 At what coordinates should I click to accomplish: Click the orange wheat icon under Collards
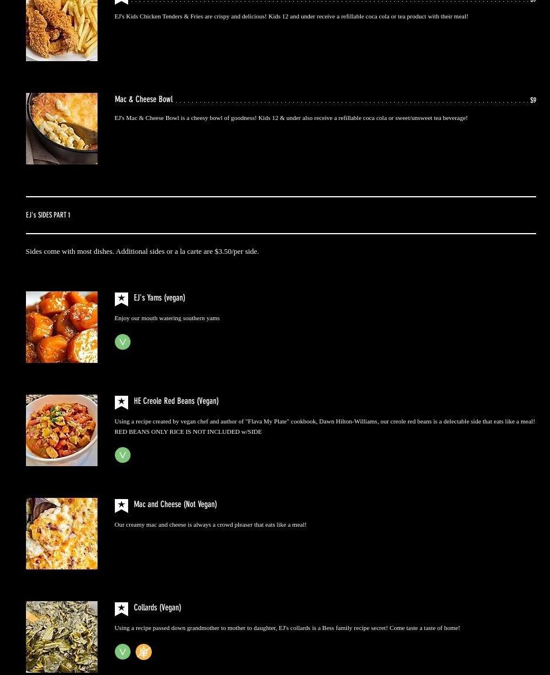pos(144,652)
